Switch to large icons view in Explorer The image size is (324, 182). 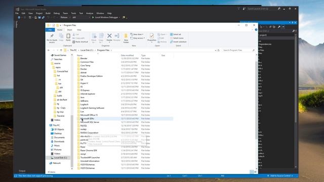tap(256, 172)
